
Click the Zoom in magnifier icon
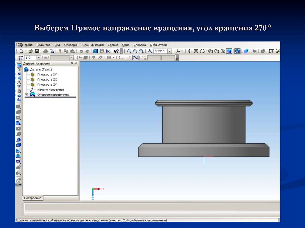(135, 51)
